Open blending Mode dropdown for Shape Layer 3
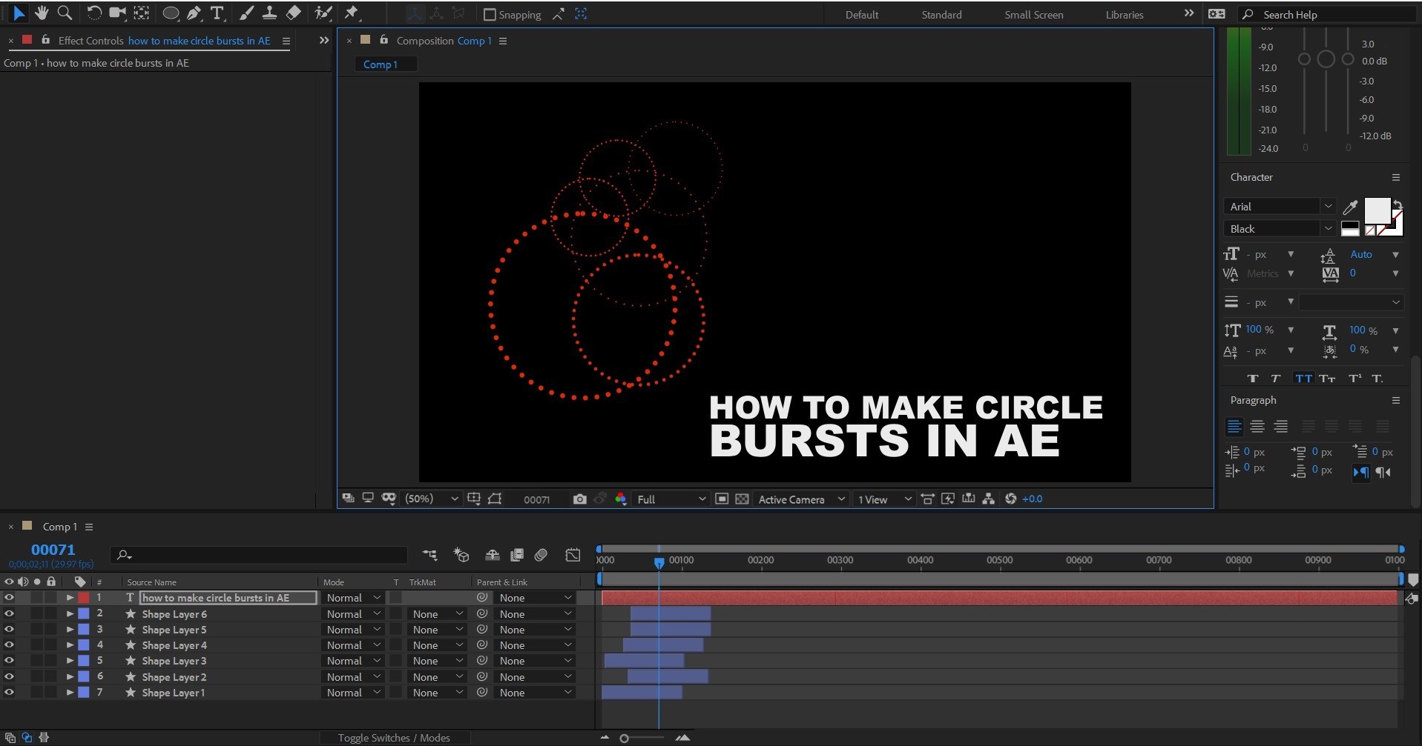 (x=353, y=661)
